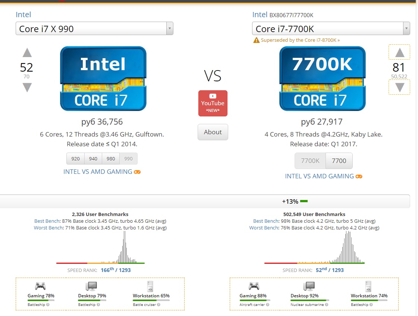Viewport: 418px width, 316px height.
Task: Downvote the Core i7 X 990
Action: coord(27,87)
